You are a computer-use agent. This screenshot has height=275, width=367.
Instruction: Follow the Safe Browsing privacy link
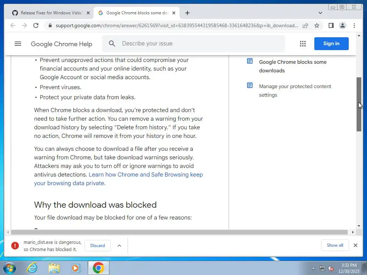click(x=146, y=175)
